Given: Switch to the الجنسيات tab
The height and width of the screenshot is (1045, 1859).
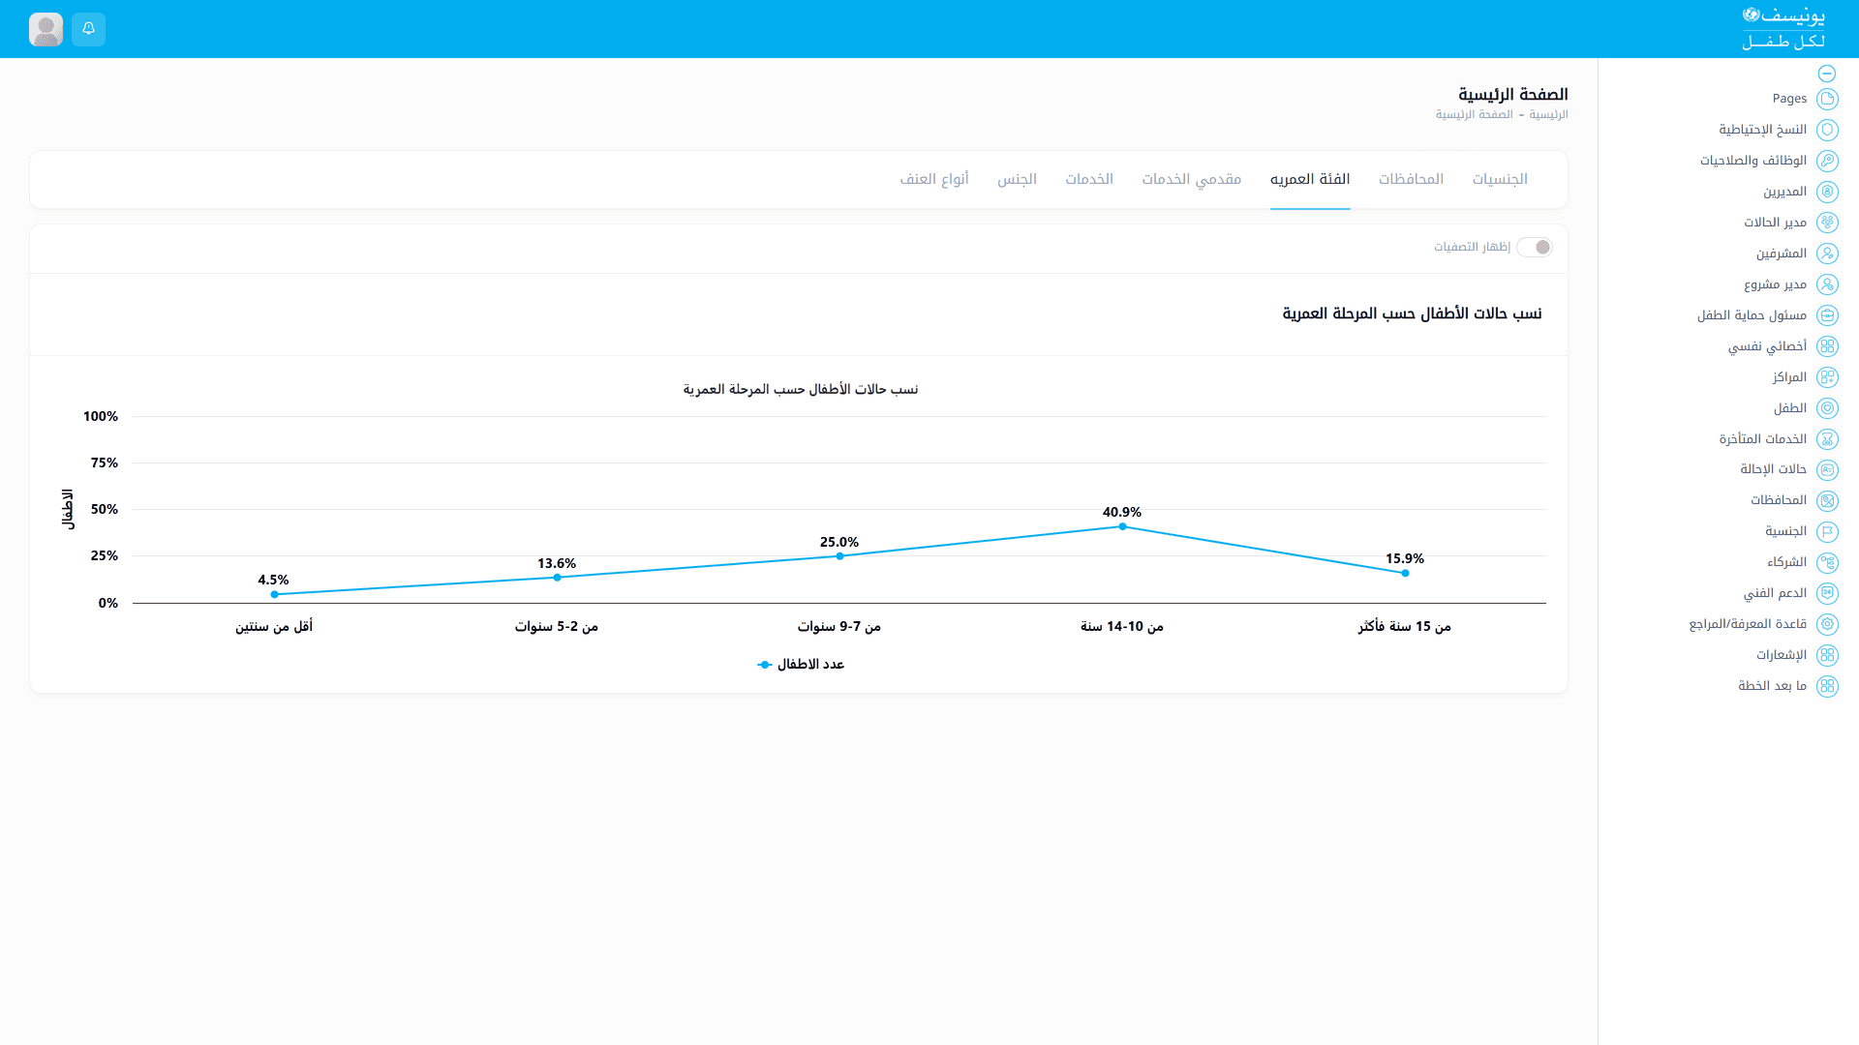Looking at the screenshot, I should [x=1500, y=179].
